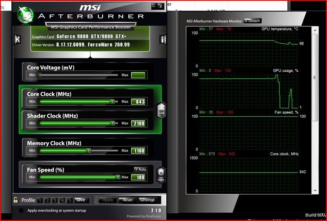The height and width of the screenshot is (221, 327).
Task: Click the MSI Afterburner Hardware Monitor title
Action: pyautogui.click(x=214, y=21)
